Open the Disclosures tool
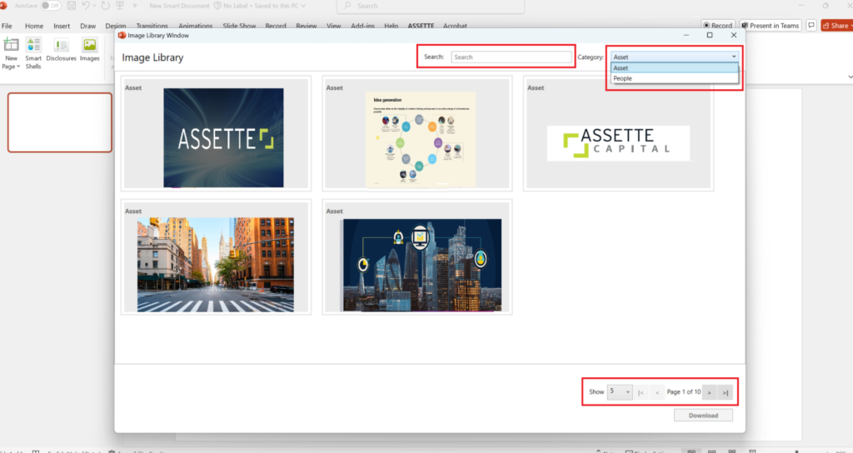 pyautogui.click(x=61, y=49)
